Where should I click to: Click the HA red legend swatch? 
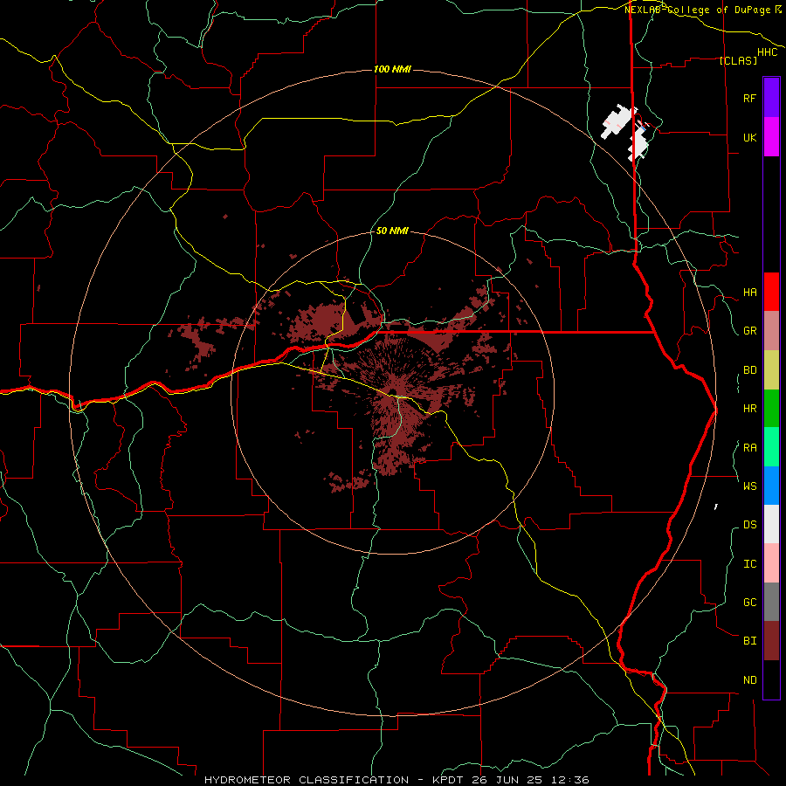tap(771, 292)
